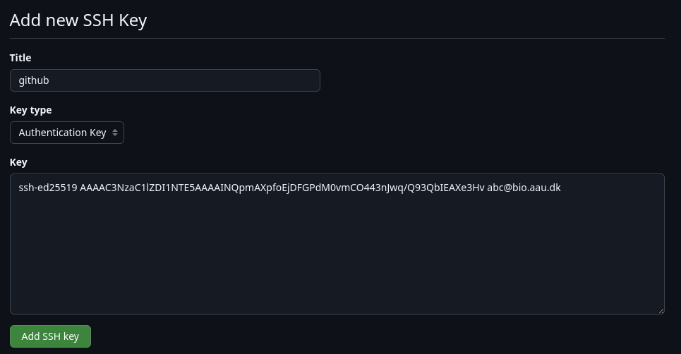Click the abc@bio.aau.dk email in key
681x354 pixels.
[524, 188]
